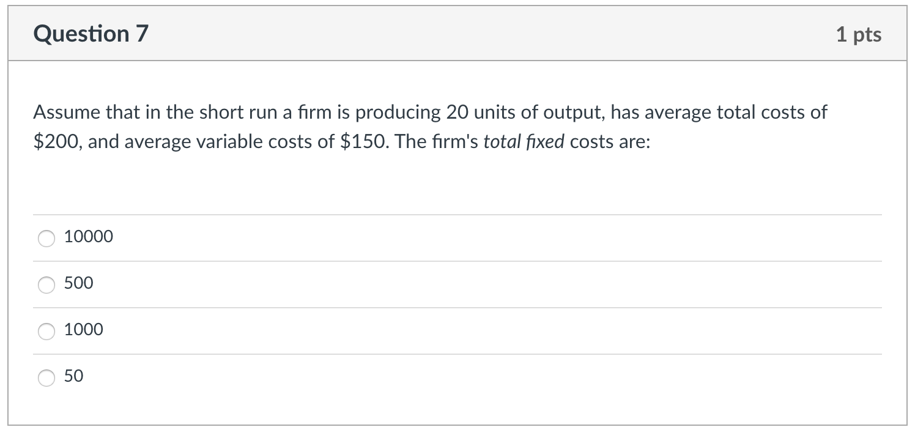Click the Question 7 header
This screenshot has height=438, width=915.
point(90,34)
